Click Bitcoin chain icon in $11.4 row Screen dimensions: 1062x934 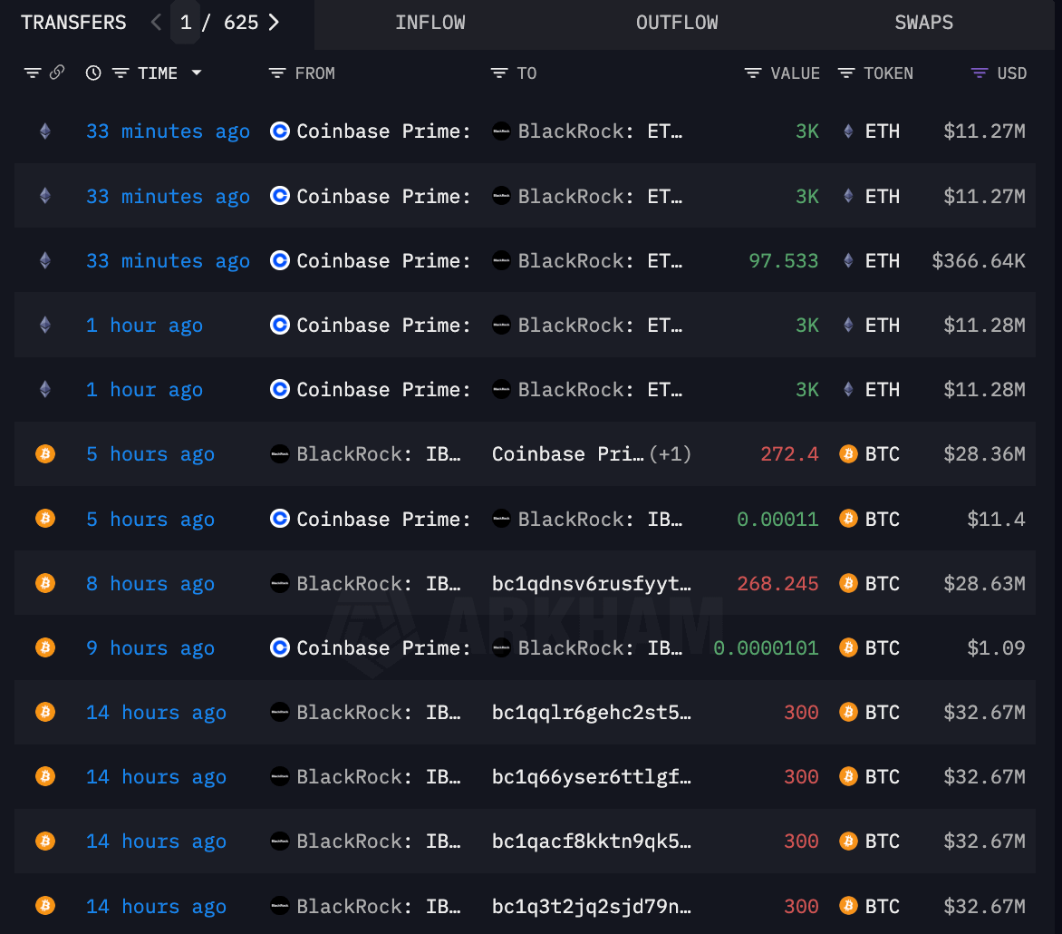coord(45,520)
